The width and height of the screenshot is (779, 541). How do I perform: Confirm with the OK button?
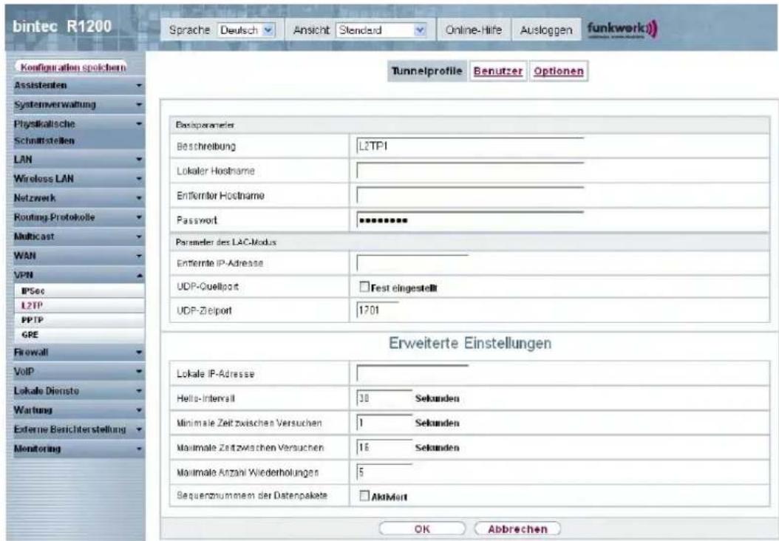coord(422,529)
